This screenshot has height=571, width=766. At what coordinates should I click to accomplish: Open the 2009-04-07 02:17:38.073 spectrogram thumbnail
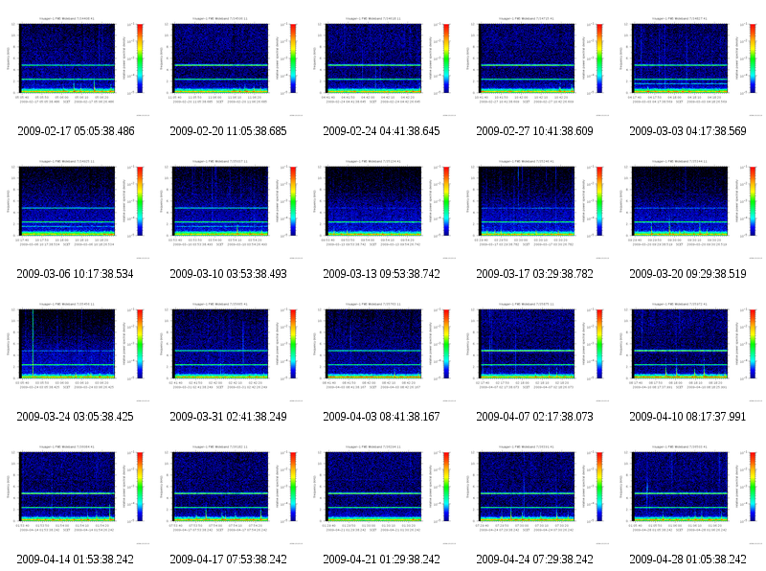tap(535, 352)
